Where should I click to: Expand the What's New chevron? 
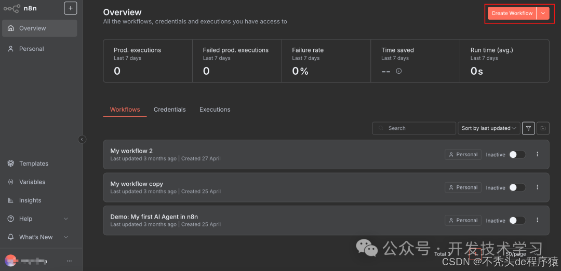pyautogui.click(x=66, y=237)
